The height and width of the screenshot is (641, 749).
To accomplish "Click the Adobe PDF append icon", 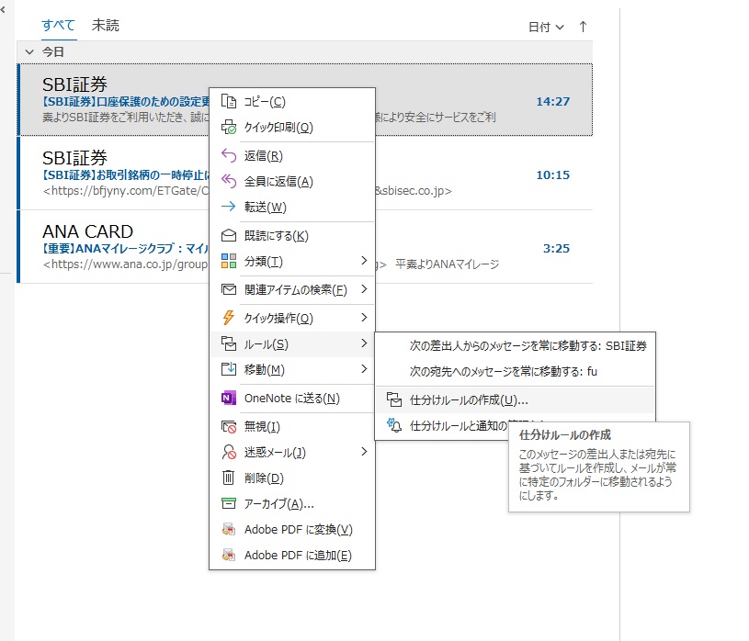I will click(229, 555).
